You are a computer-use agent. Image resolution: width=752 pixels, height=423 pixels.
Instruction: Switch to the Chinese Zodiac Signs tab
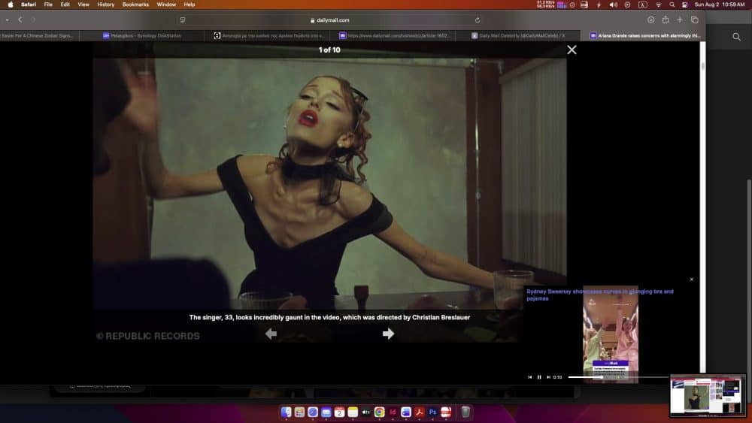tap(39, 35)
